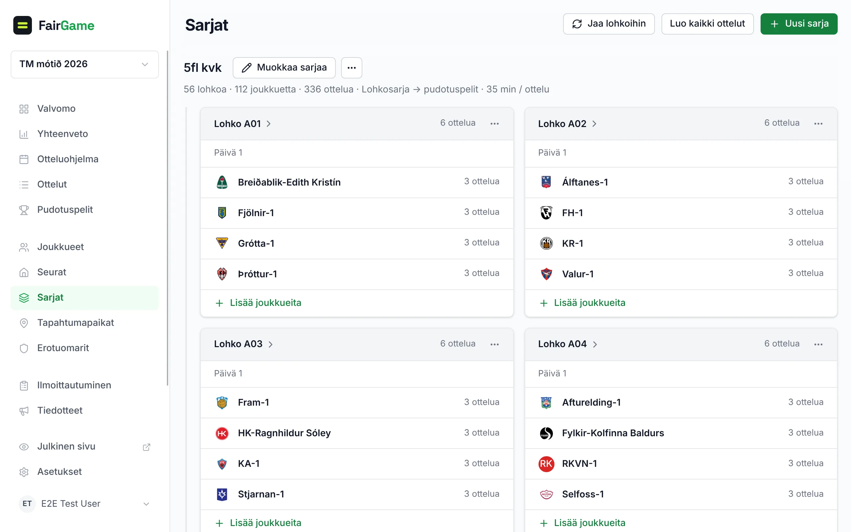The height and width of the screenshot is (532, 851).
Task: Select the Afturelding-1 team name
Action: pos(591,403)
